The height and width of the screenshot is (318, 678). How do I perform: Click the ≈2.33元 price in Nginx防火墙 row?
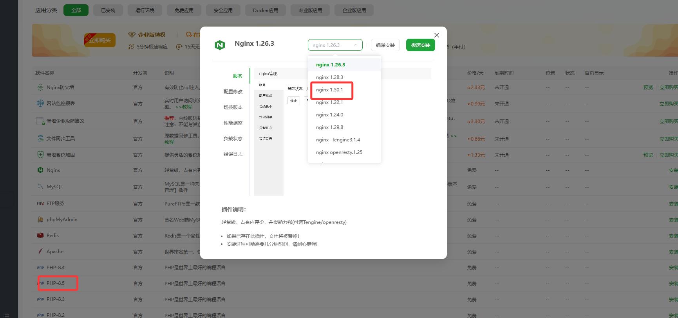pos(476,88)
